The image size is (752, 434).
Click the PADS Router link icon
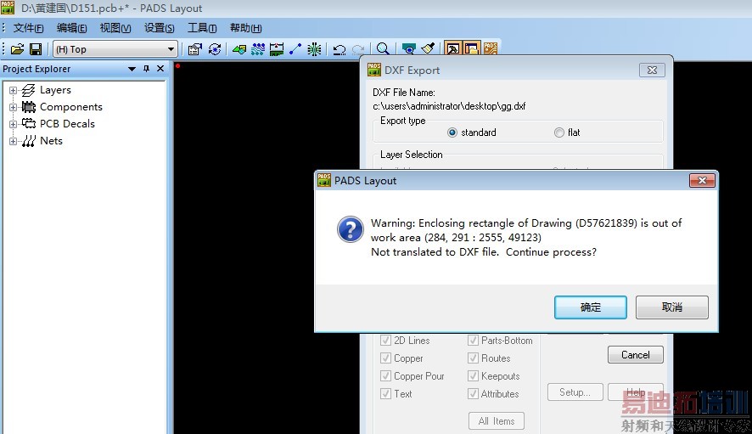point(490,48)
